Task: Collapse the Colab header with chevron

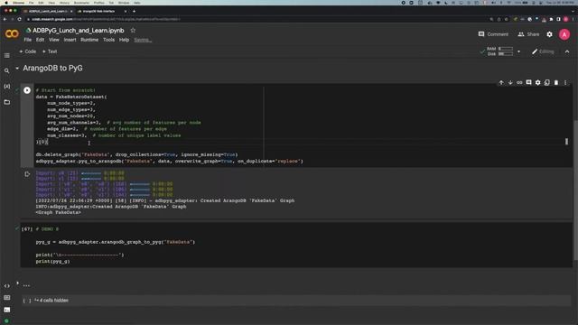Action: pos(567,51)
